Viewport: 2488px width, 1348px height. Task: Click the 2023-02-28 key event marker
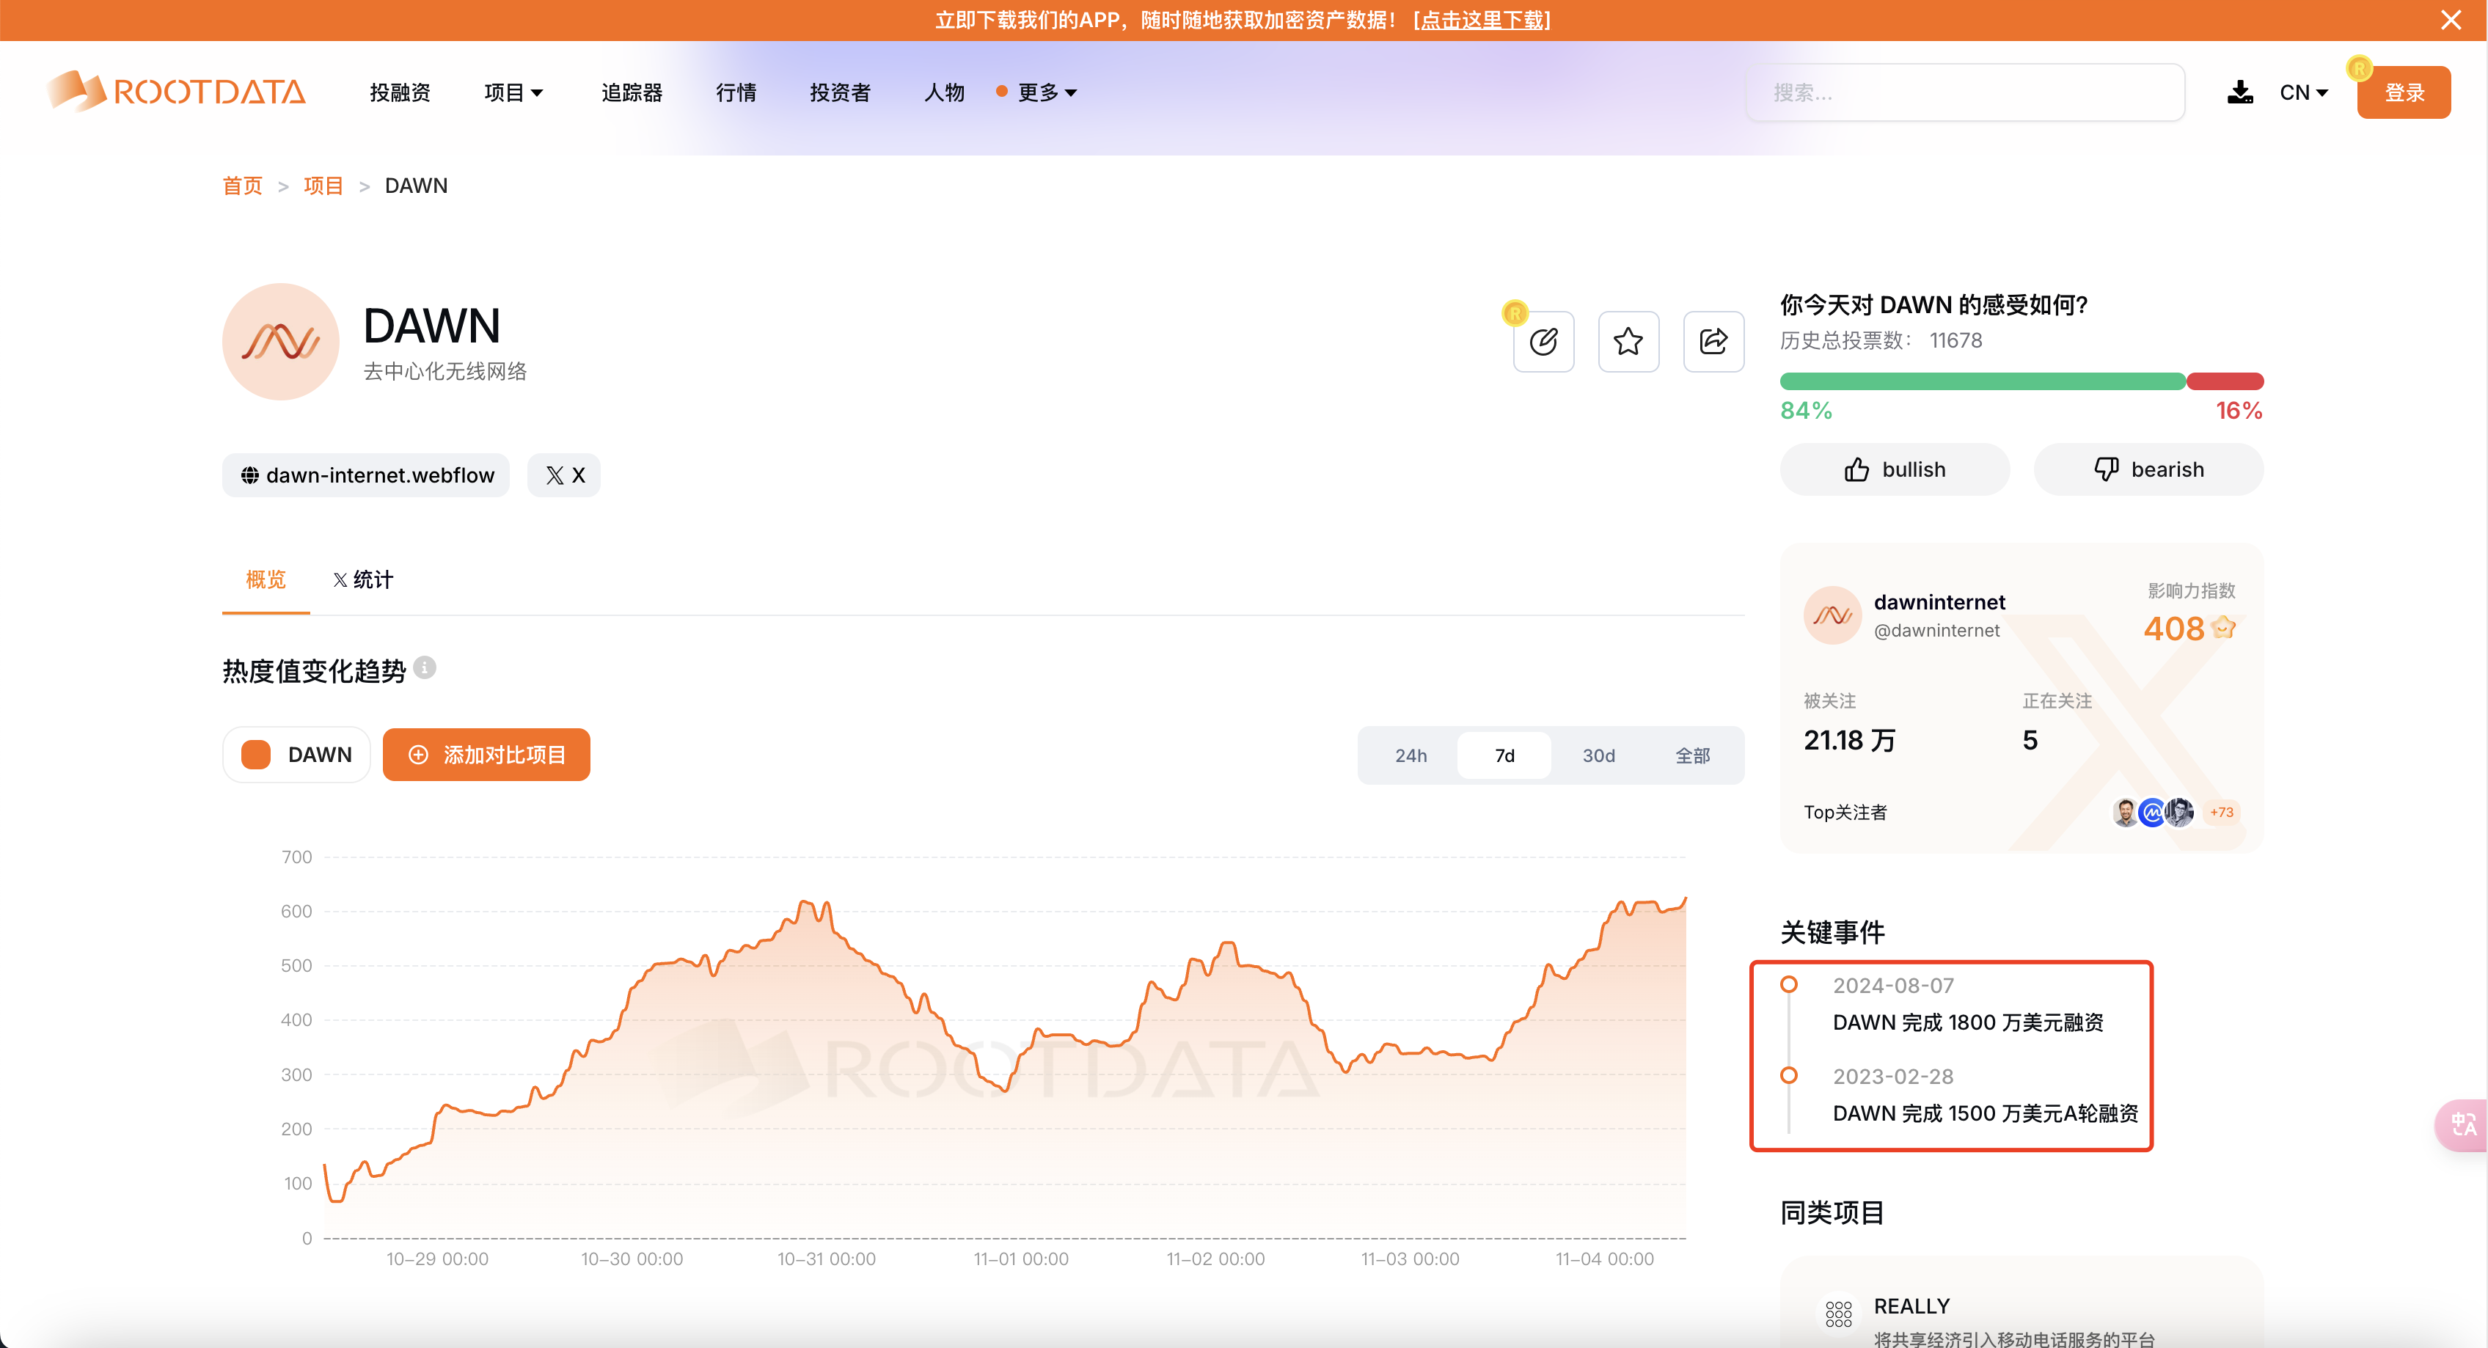coord(1789,1074)
